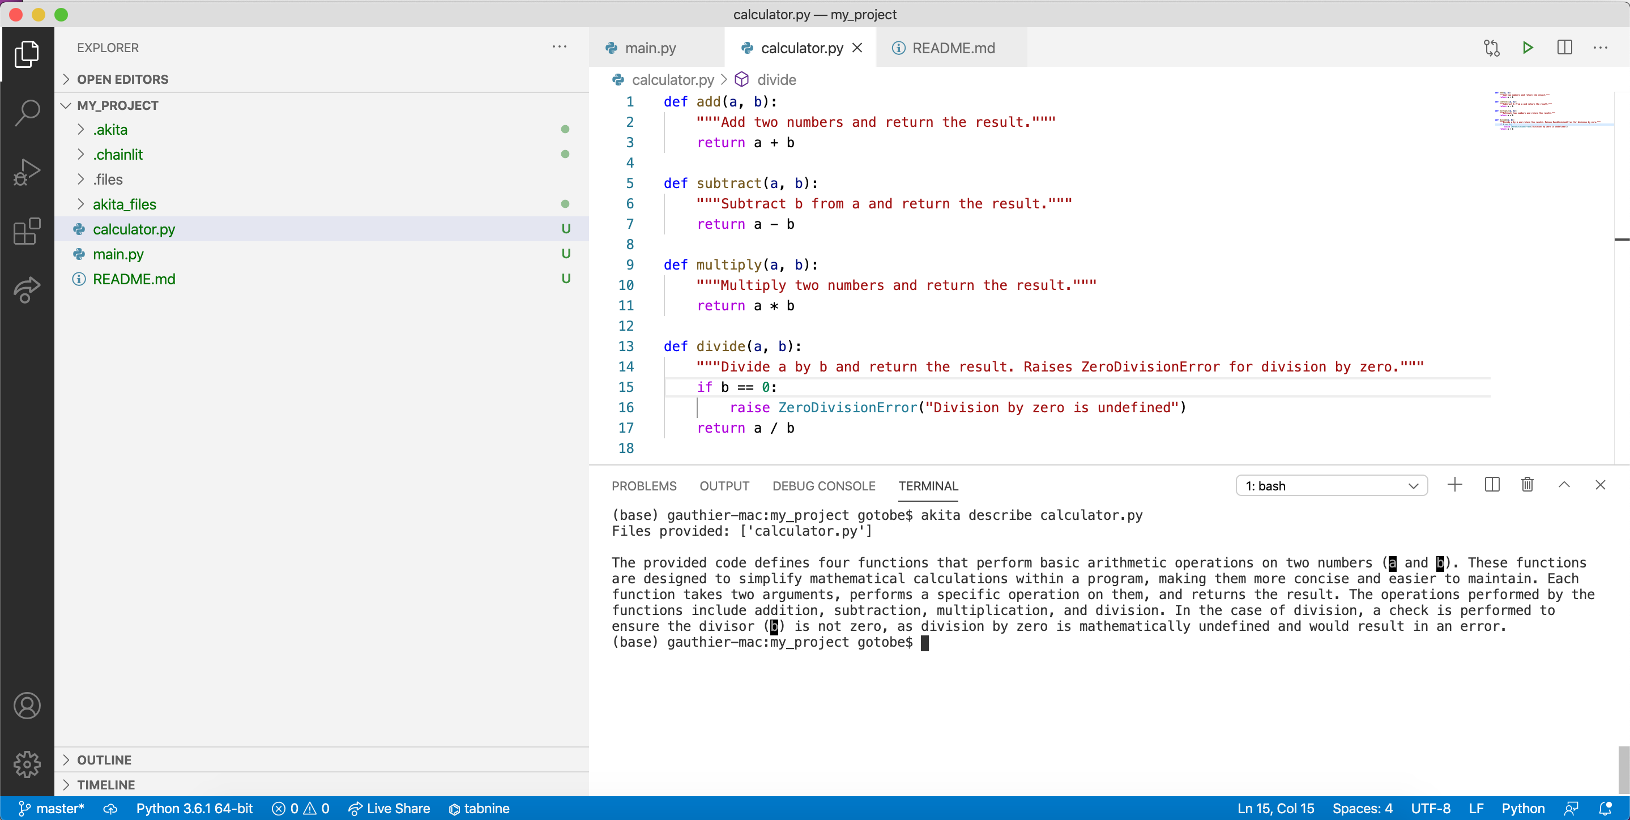
Task: Open Changes compare icon in editor toolbar
Action: coord(1491,48)
